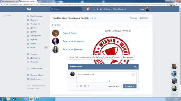This screenshot has height=101, width=181.
Task: Tick the поделиться checkbox
Action: point(120,86)
